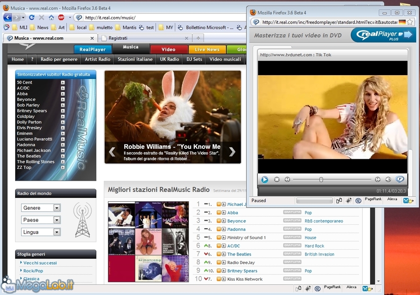Open the test bookmark

[147, 27]
